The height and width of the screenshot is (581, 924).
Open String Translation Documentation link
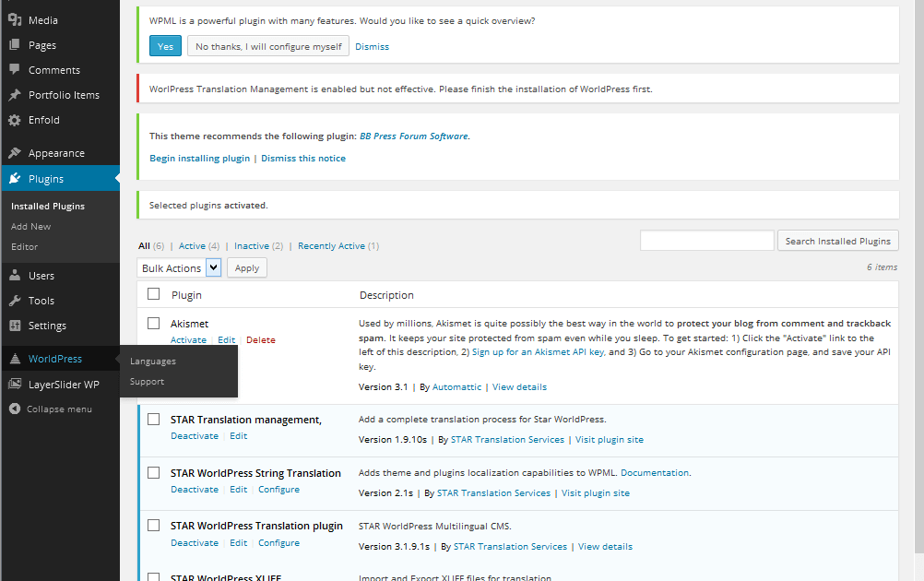(655, 472)
